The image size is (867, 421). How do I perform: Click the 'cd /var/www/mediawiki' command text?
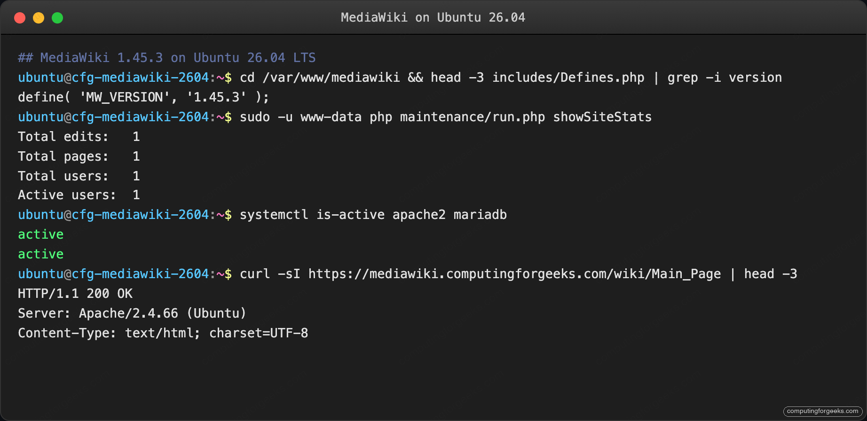320,78
